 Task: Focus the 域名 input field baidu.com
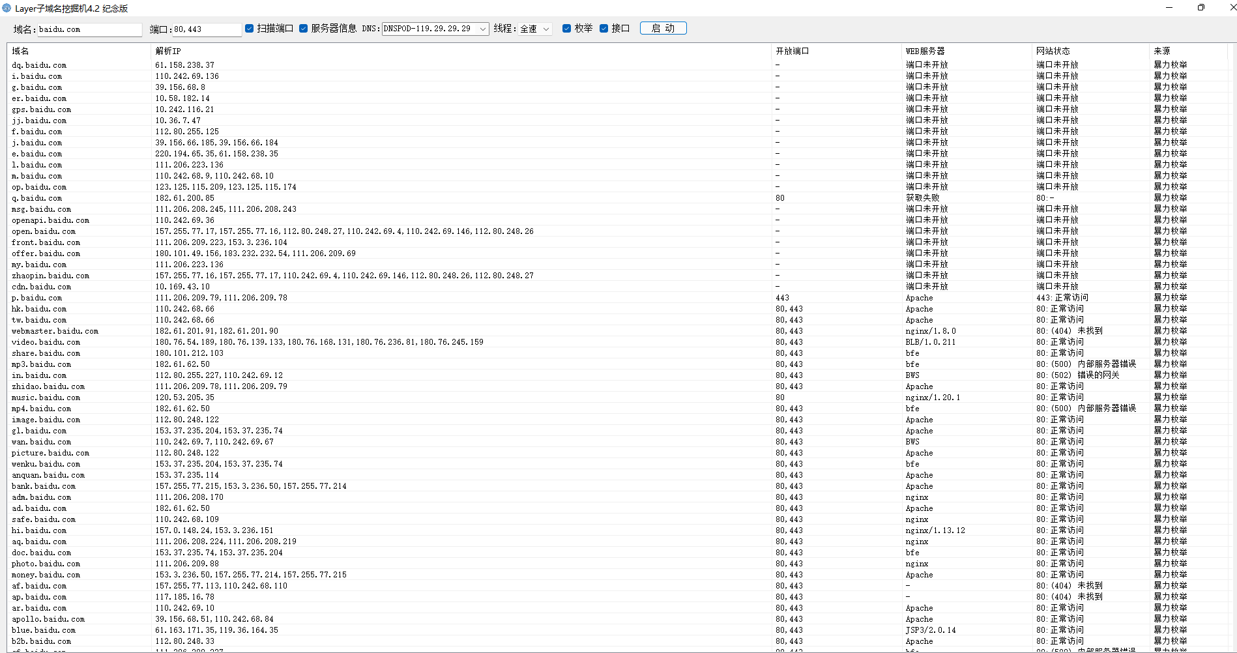click(90, 29)
